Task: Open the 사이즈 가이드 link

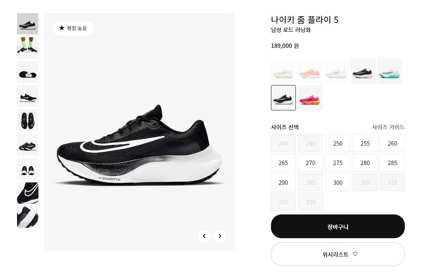Action: [388, 127]
